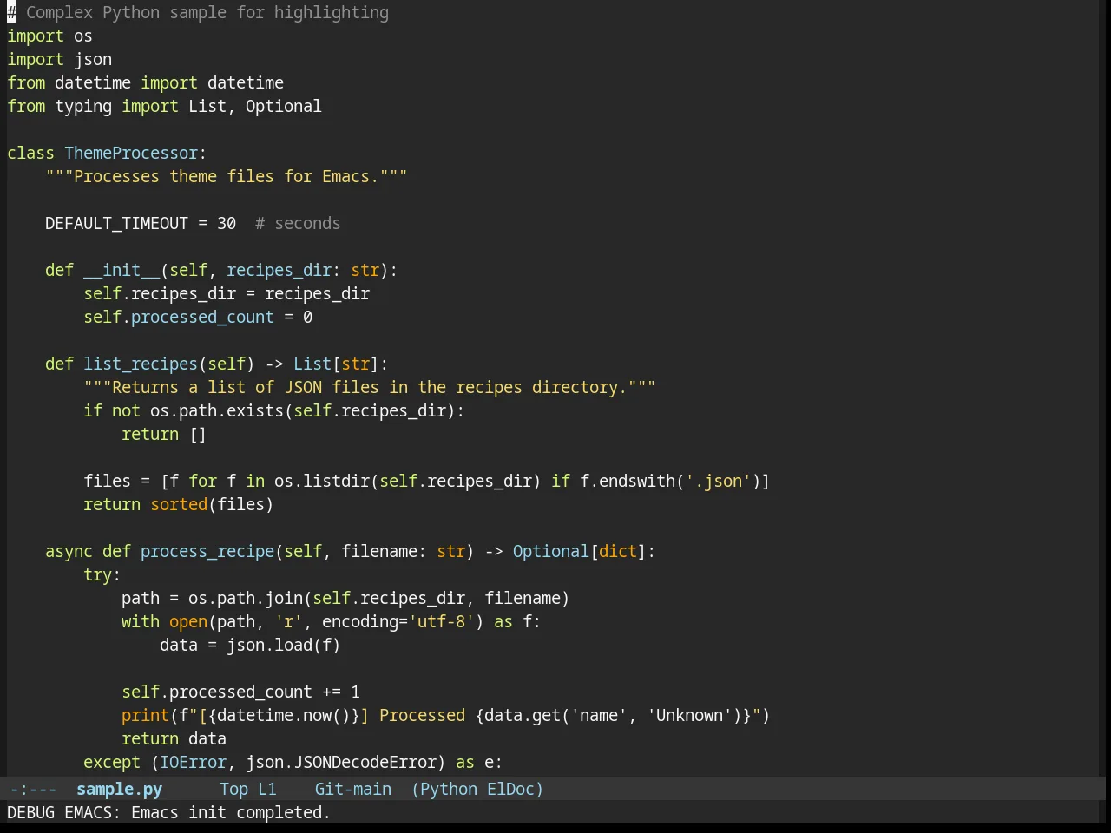Click the 'open' builtin in with statement
The height and width of the screenshot is (833, 1111).
point(188,621)
